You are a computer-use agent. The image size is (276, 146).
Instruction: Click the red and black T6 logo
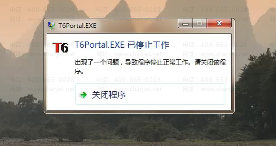click(61, 47)
